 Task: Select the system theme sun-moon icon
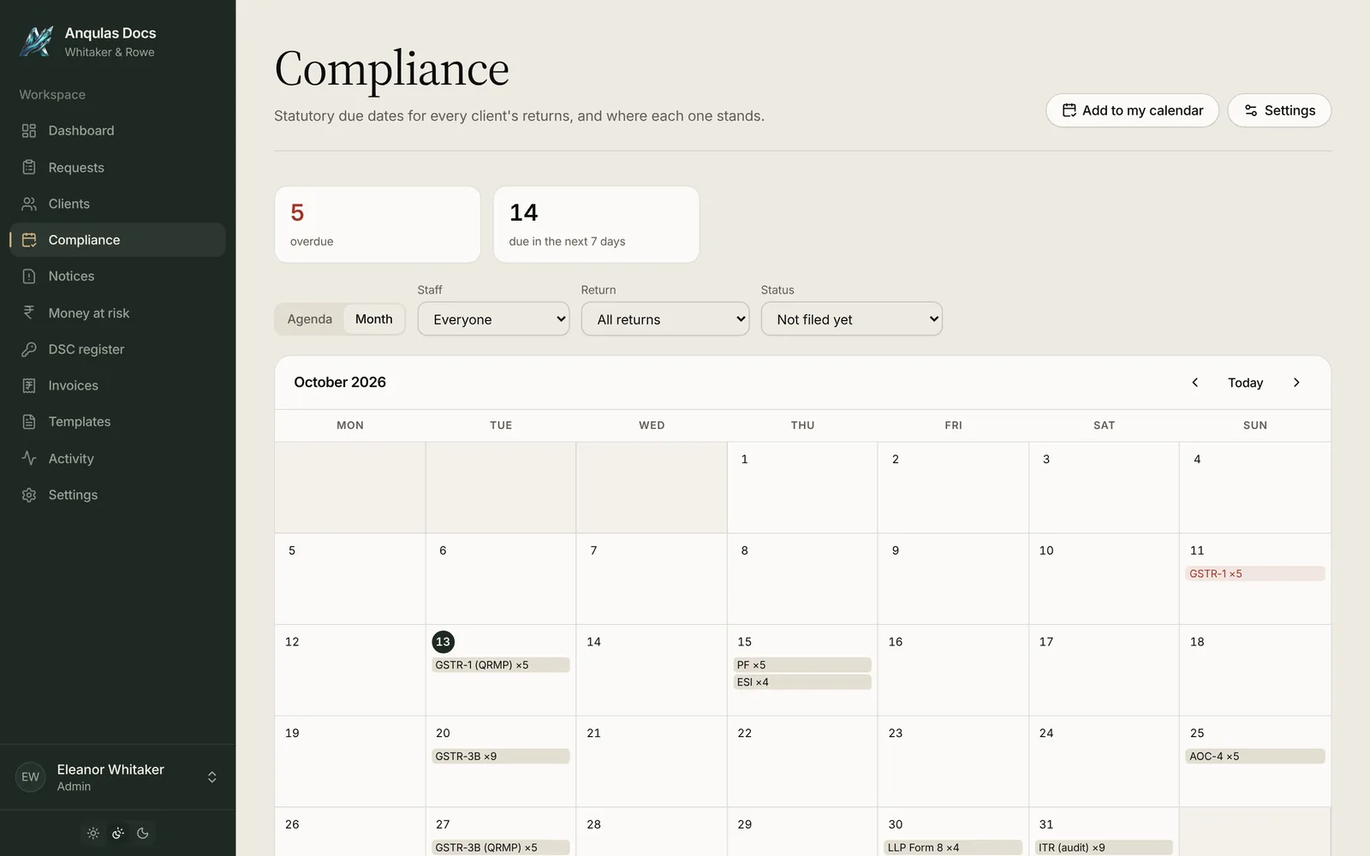tap(118, 834)
